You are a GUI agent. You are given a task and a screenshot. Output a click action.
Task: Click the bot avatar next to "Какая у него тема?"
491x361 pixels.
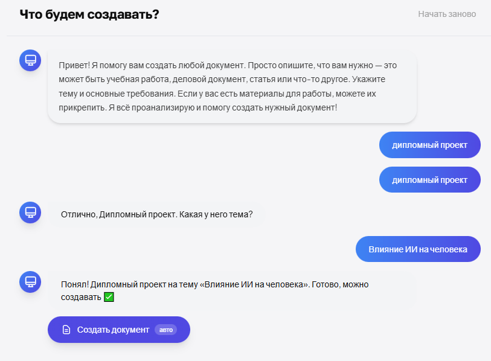(30, 212)
